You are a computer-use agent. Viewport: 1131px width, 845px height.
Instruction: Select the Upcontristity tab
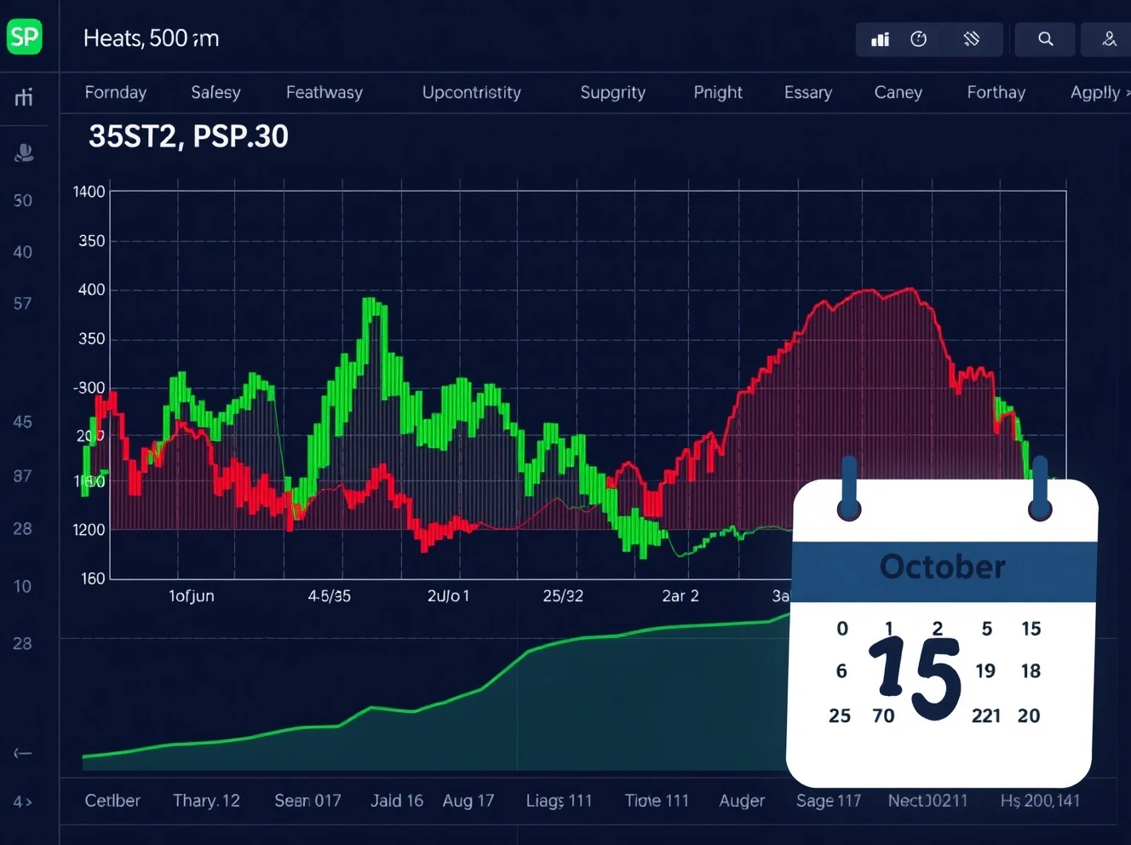(x=471, y=93)
